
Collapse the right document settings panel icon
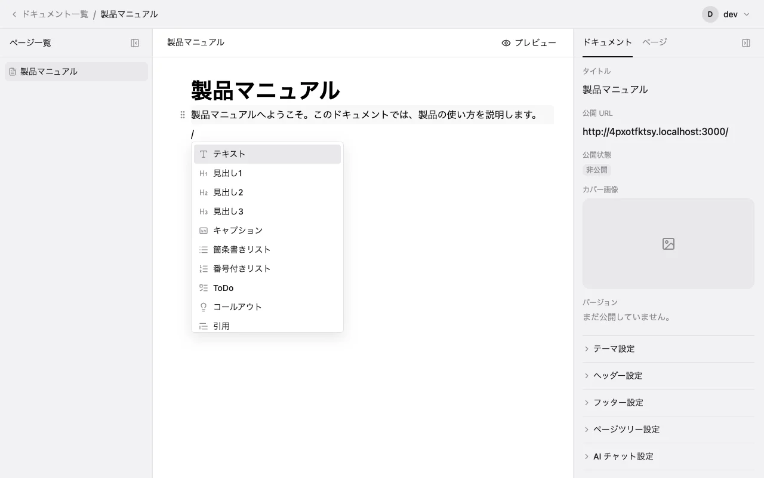pyautogui.click(x=746, y=43)
